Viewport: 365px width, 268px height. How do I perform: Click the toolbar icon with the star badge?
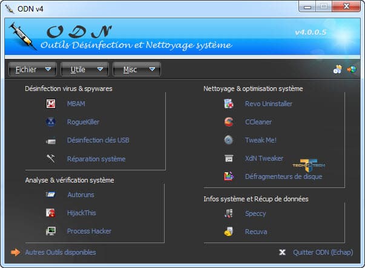click(338, 69)
